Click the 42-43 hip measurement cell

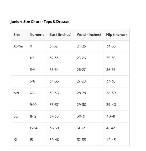pos(117,140)
